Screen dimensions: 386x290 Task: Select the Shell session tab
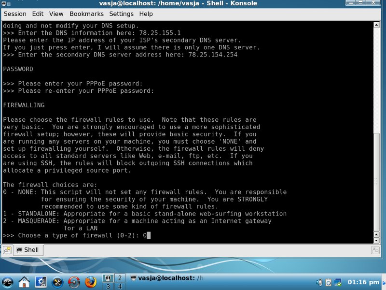[28, 250]
